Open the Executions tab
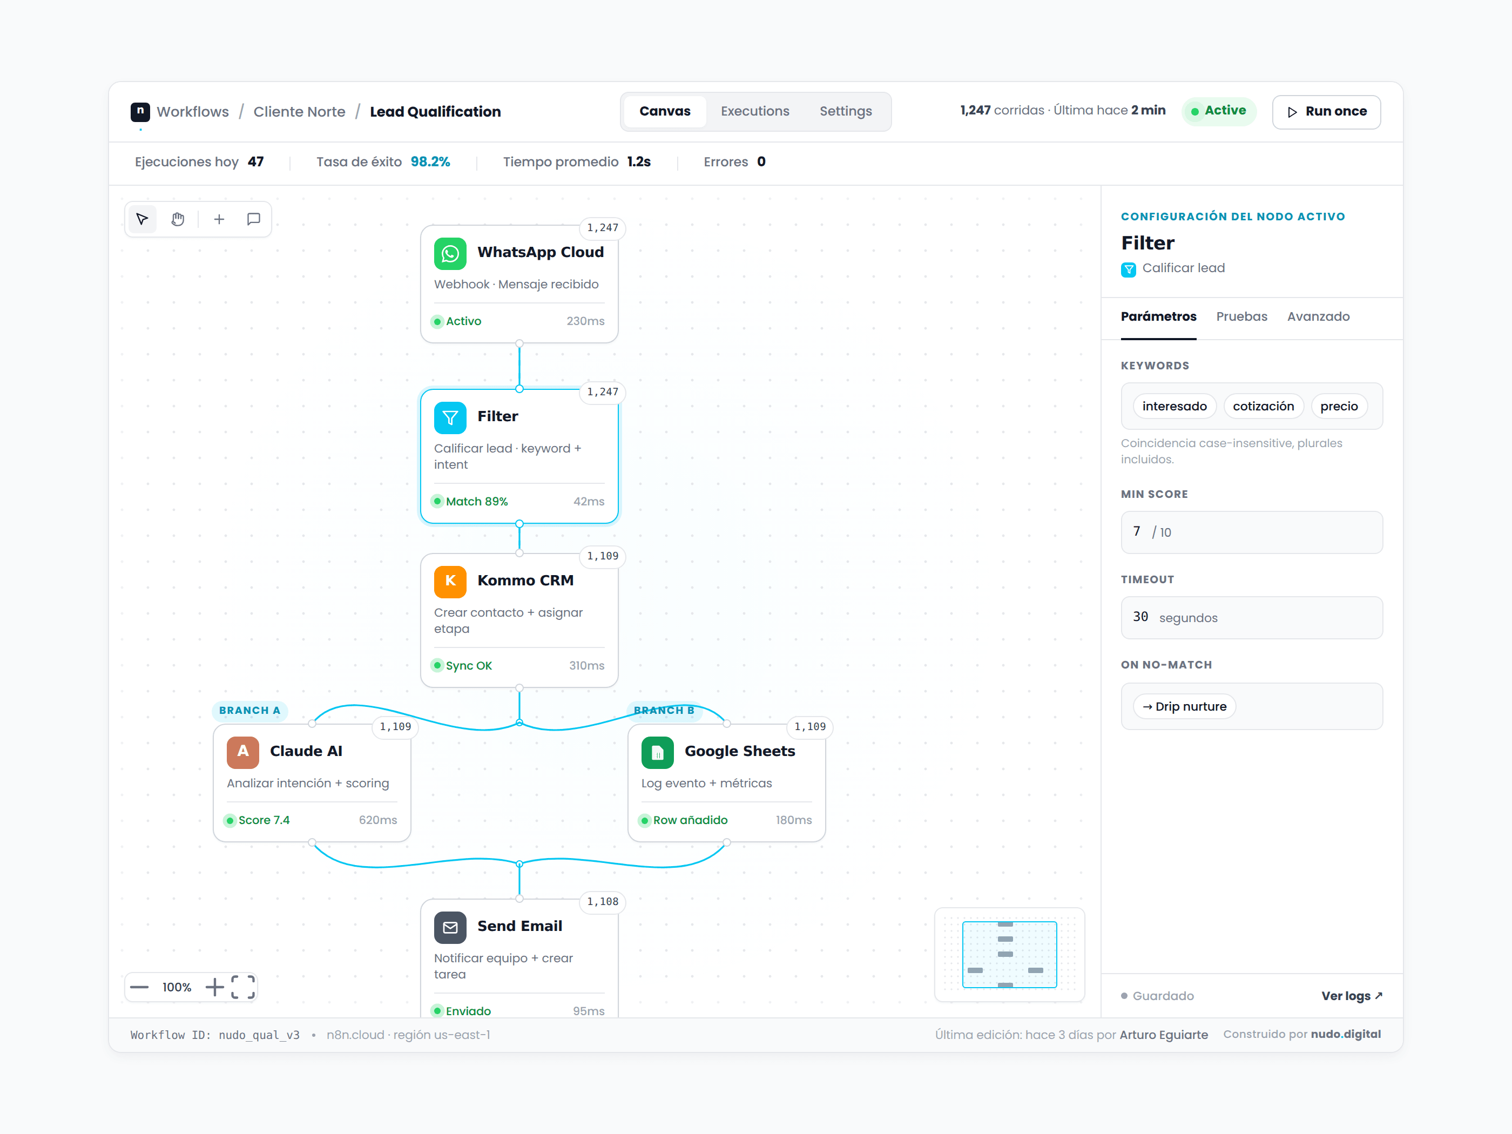Viewport: 1512px width, 1134px height. click(x=754, y=111)
